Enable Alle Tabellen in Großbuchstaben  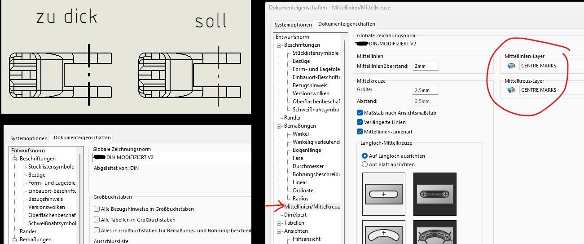pos(97,220)
